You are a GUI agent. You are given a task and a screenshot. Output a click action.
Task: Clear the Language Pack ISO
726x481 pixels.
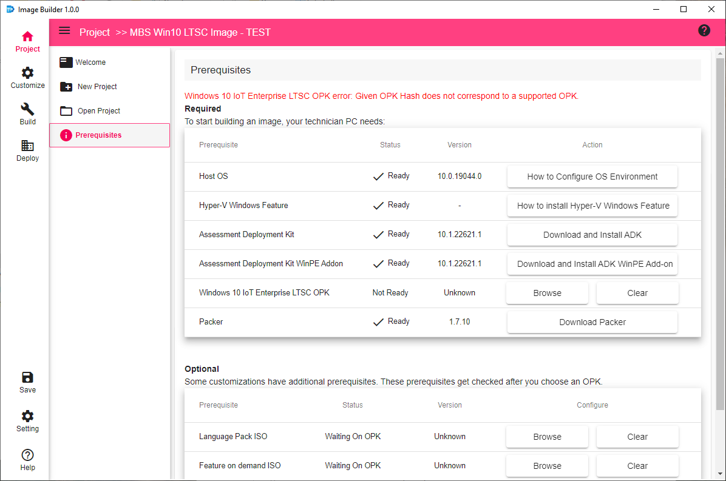(637, 437)
